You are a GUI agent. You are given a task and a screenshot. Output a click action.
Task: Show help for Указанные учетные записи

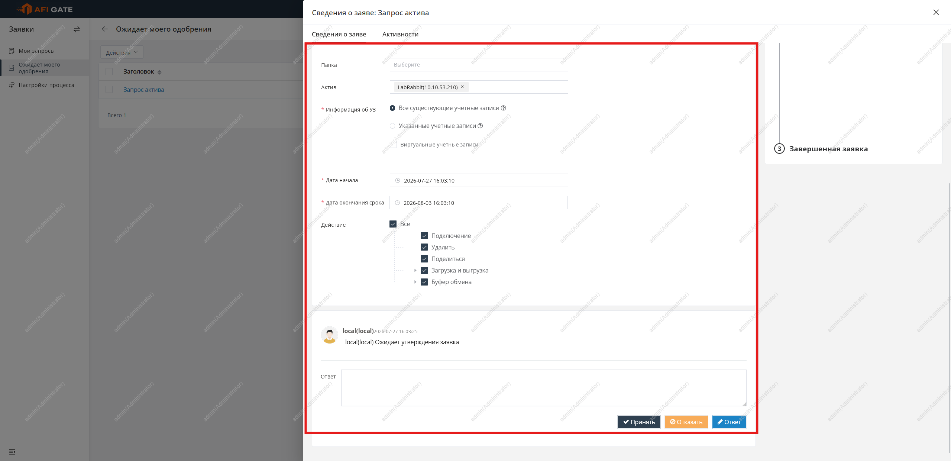coord(480,126)
